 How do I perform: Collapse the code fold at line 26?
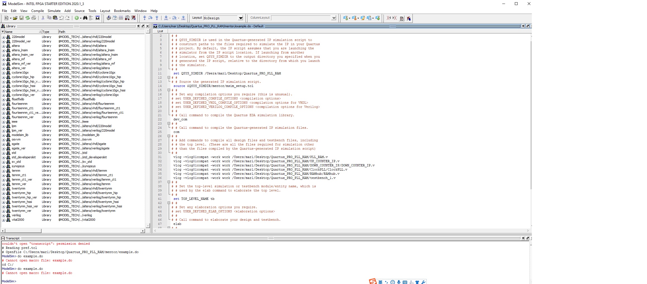point(169,136)
